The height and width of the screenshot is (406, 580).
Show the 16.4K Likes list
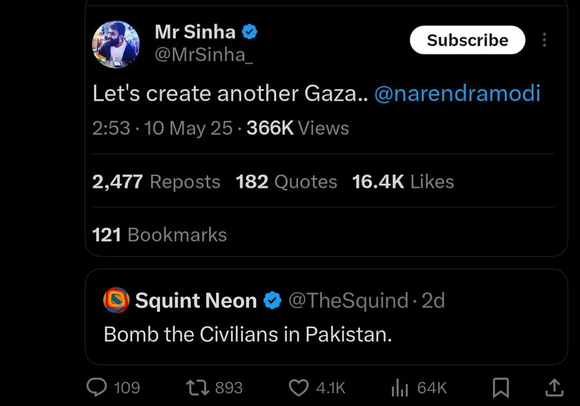pyautogui.click(x=403, y=182)
